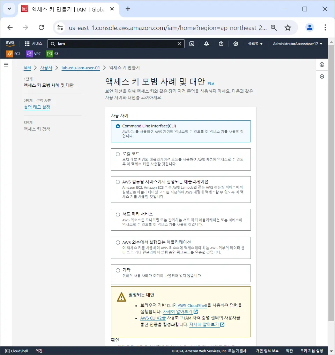The width and height of the screenshot is (335, 355).
Task: Open the notifications bell icon
Action: coord(206,44)
